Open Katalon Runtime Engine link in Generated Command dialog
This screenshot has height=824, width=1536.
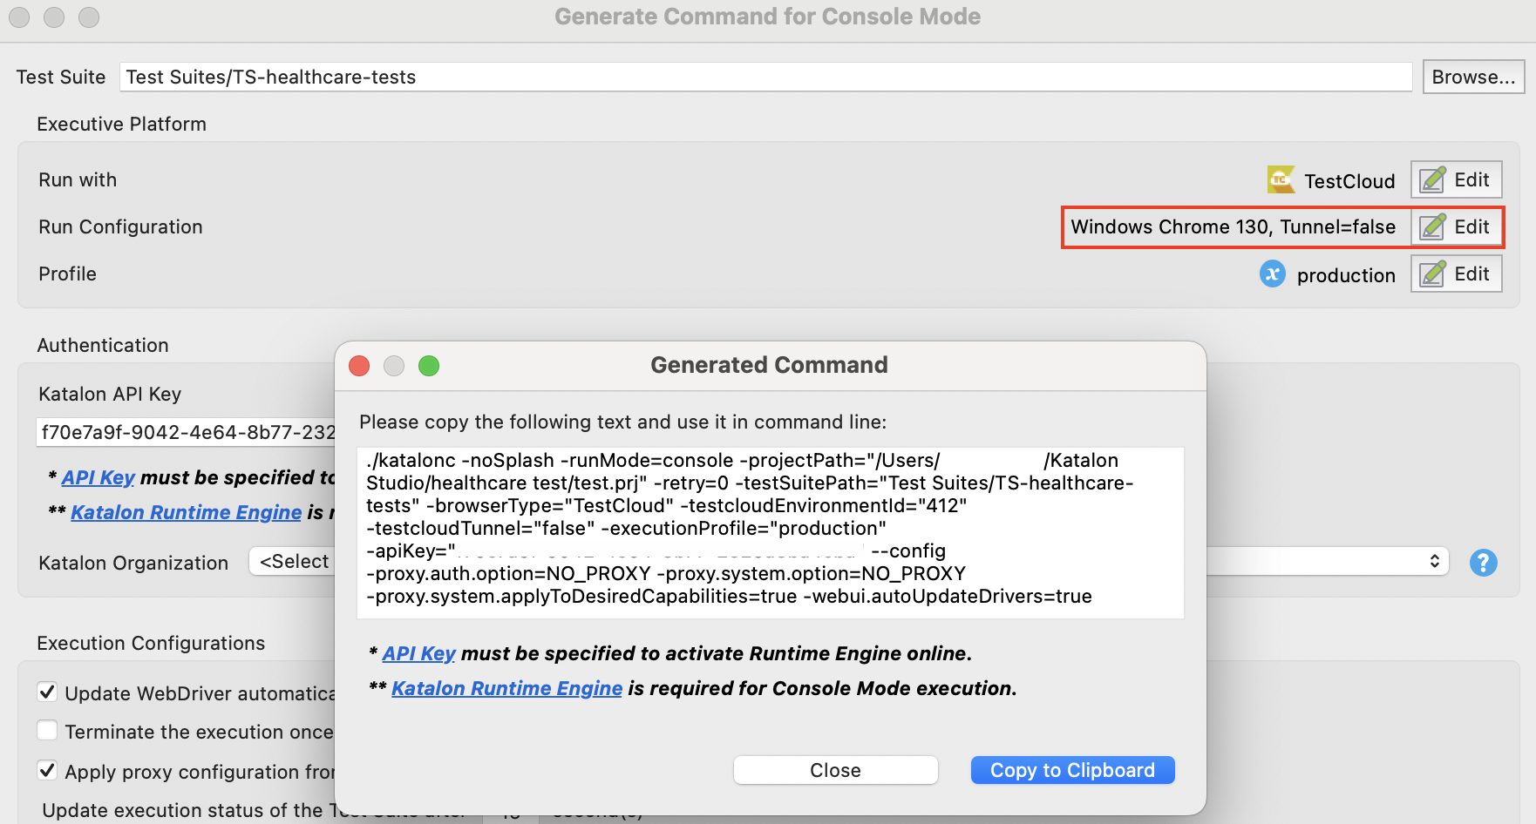point(507,688)
